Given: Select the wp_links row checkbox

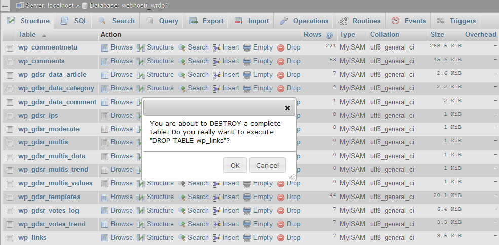Looking at the screenshot, I should [10, 238].
